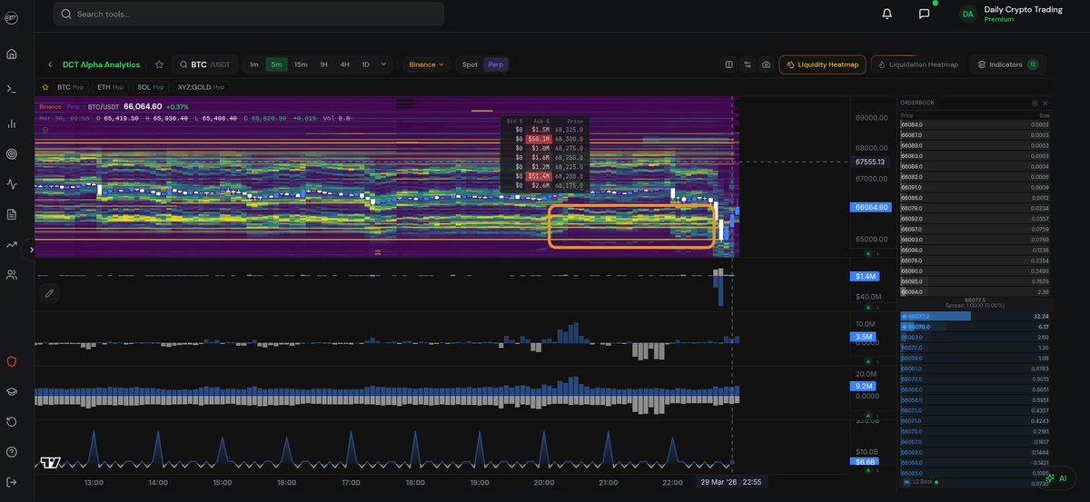Open the chart settings sliders icon
1090x502 pixels.
(748, 64)
